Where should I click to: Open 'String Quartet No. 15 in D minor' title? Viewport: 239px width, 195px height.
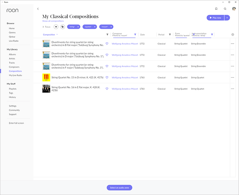click(x=77, y=78)
